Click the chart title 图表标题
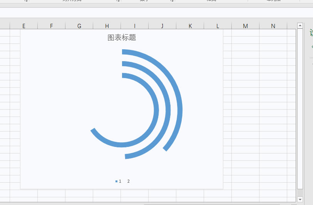The image size is (313, 205). [x=122, y=37]
